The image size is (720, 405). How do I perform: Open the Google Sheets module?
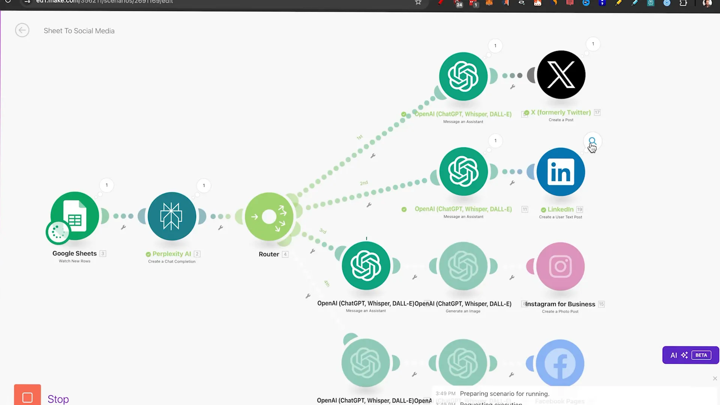(x=75, y=216)
